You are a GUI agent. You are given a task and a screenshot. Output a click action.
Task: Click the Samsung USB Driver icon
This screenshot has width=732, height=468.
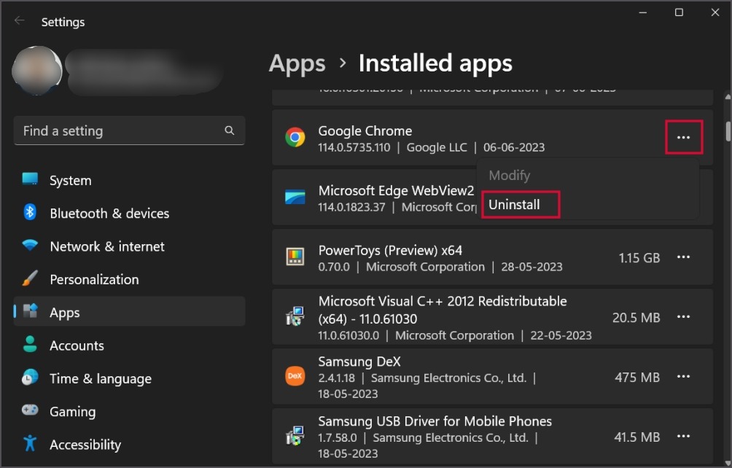295,436
